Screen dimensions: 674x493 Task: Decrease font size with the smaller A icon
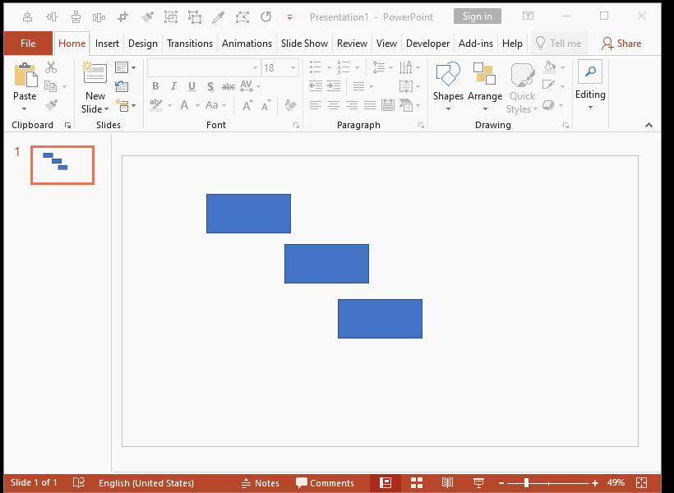pos(266,105)
